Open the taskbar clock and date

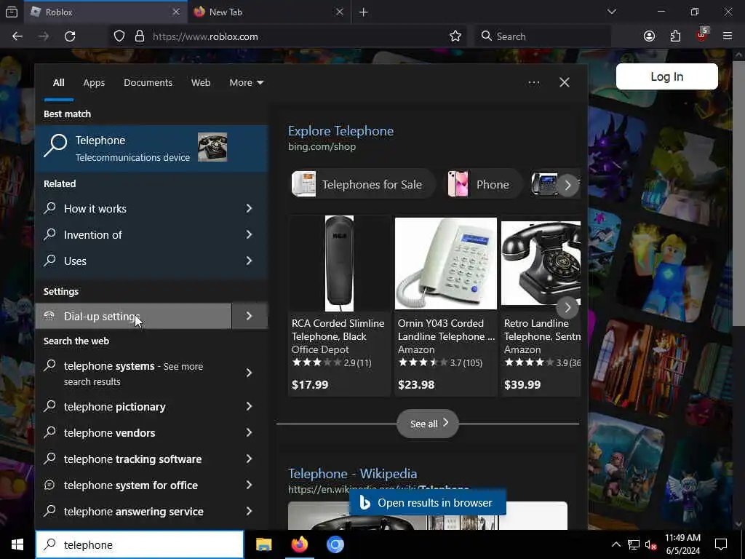(682, 544)
